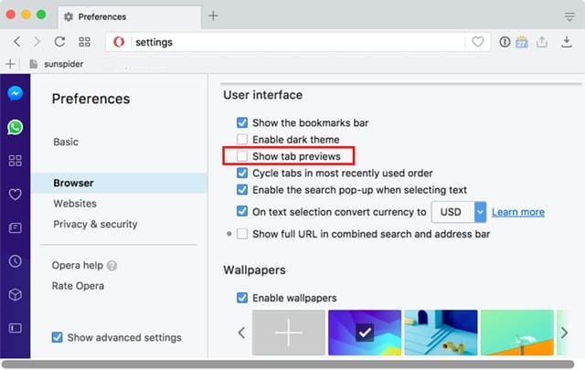This screenshot has height=370, width=585.
Task: Open Messenger in the sidebar
Action: coord(15,94)
